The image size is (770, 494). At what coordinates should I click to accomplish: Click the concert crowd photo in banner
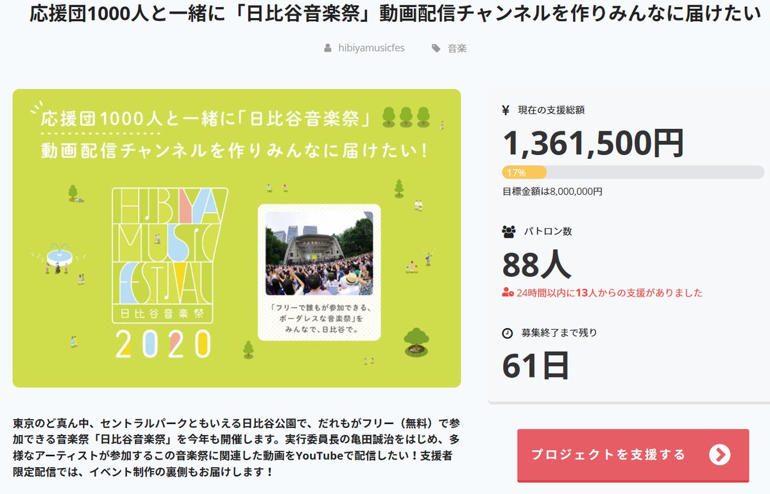pyautogui.click(x=319, y=254)
